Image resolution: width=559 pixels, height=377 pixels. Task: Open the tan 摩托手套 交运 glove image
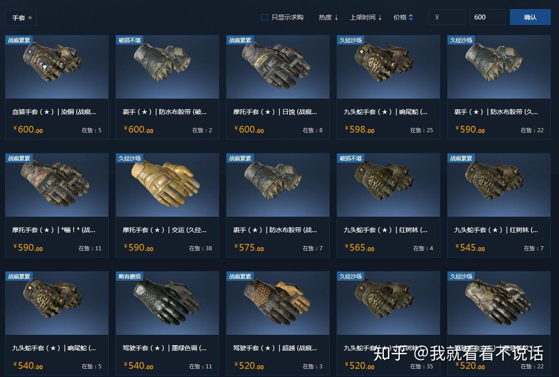pos(167,185)
